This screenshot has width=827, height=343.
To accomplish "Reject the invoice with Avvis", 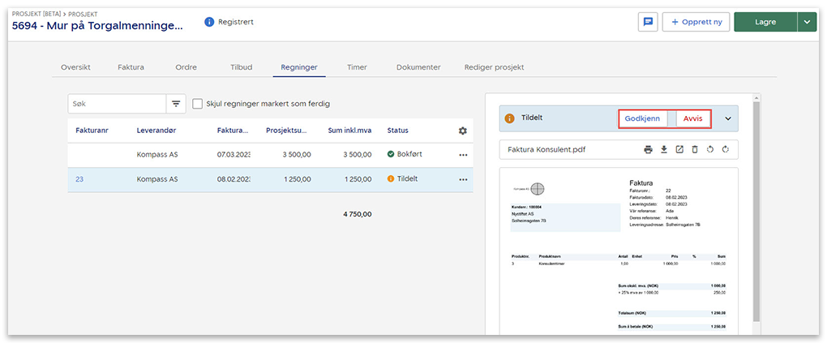I will [x=692, y=118].
